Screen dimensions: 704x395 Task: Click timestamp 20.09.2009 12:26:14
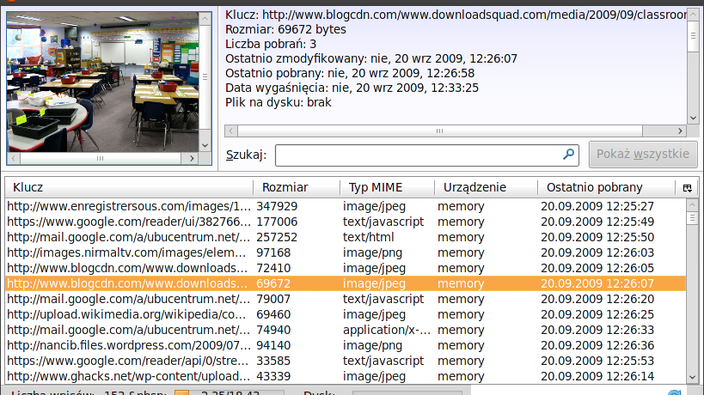click(x=597, y=377)
